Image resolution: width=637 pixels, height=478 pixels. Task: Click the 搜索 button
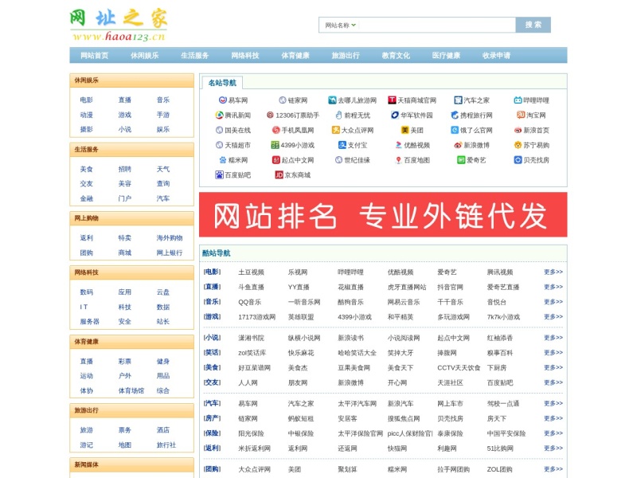click(x=533, y=25)
